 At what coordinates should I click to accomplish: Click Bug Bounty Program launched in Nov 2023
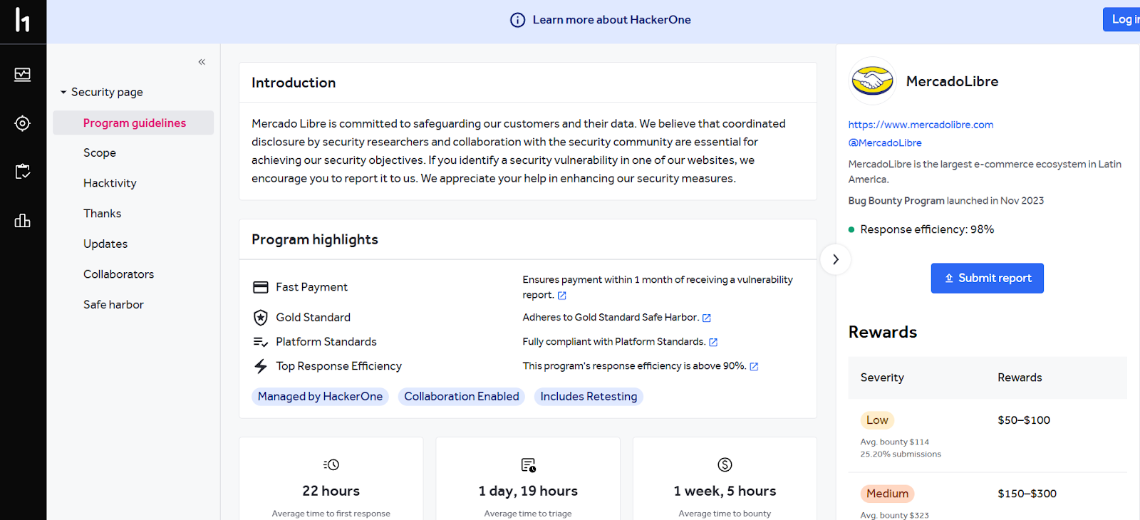click(945, 201)
